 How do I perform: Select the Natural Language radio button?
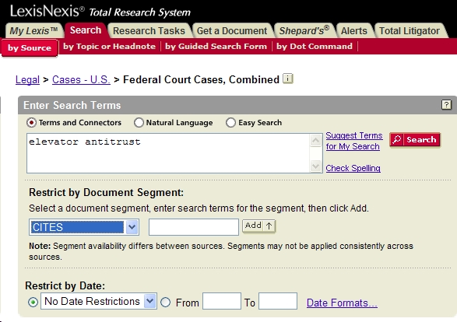(x=139, y=123)
